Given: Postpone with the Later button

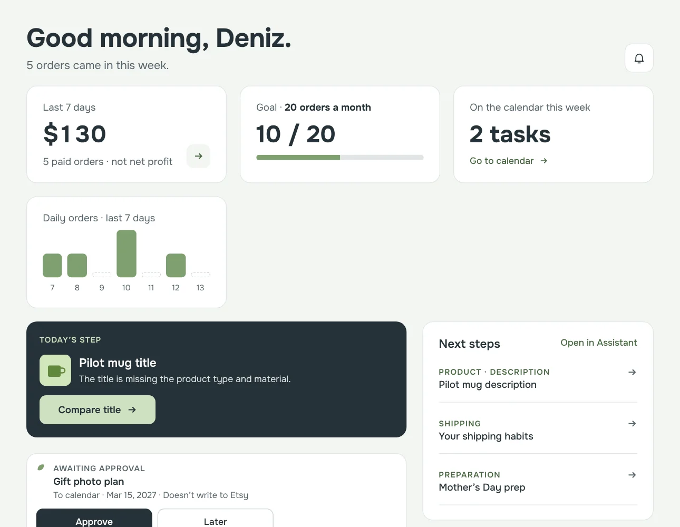Looking at the screenshot, I should pyautogui.click(x=215, y=519).
